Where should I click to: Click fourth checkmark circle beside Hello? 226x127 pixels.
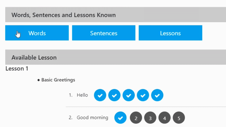point(143,95)
